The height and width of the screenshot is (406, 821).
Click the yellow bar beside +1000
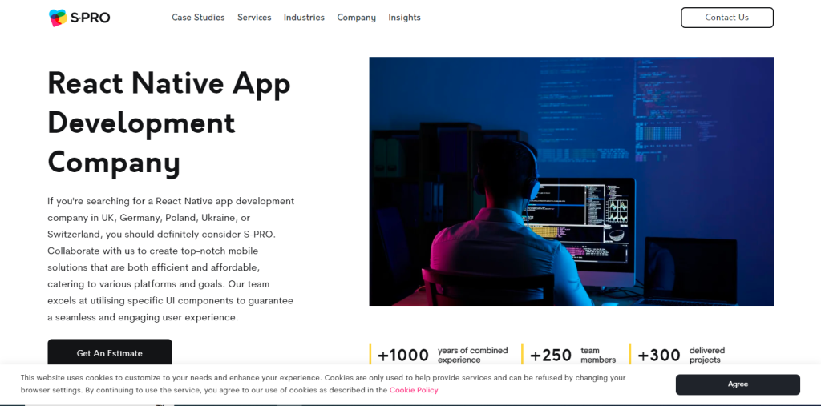[x=370, y=354]
